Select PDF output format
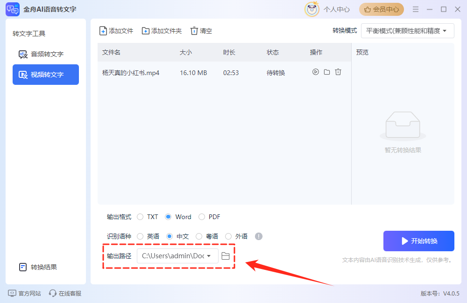 (x=202, y=217)
